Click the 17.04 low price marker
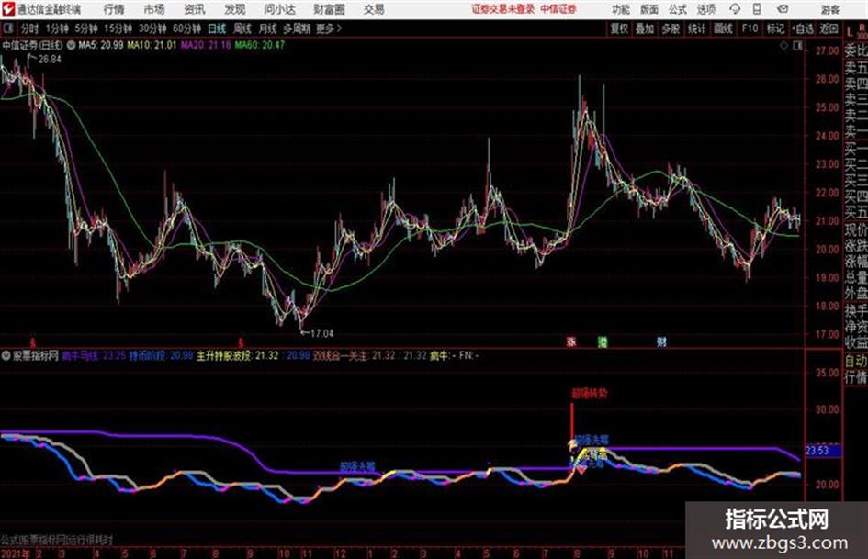868x559 pixels. coord(321,333)
